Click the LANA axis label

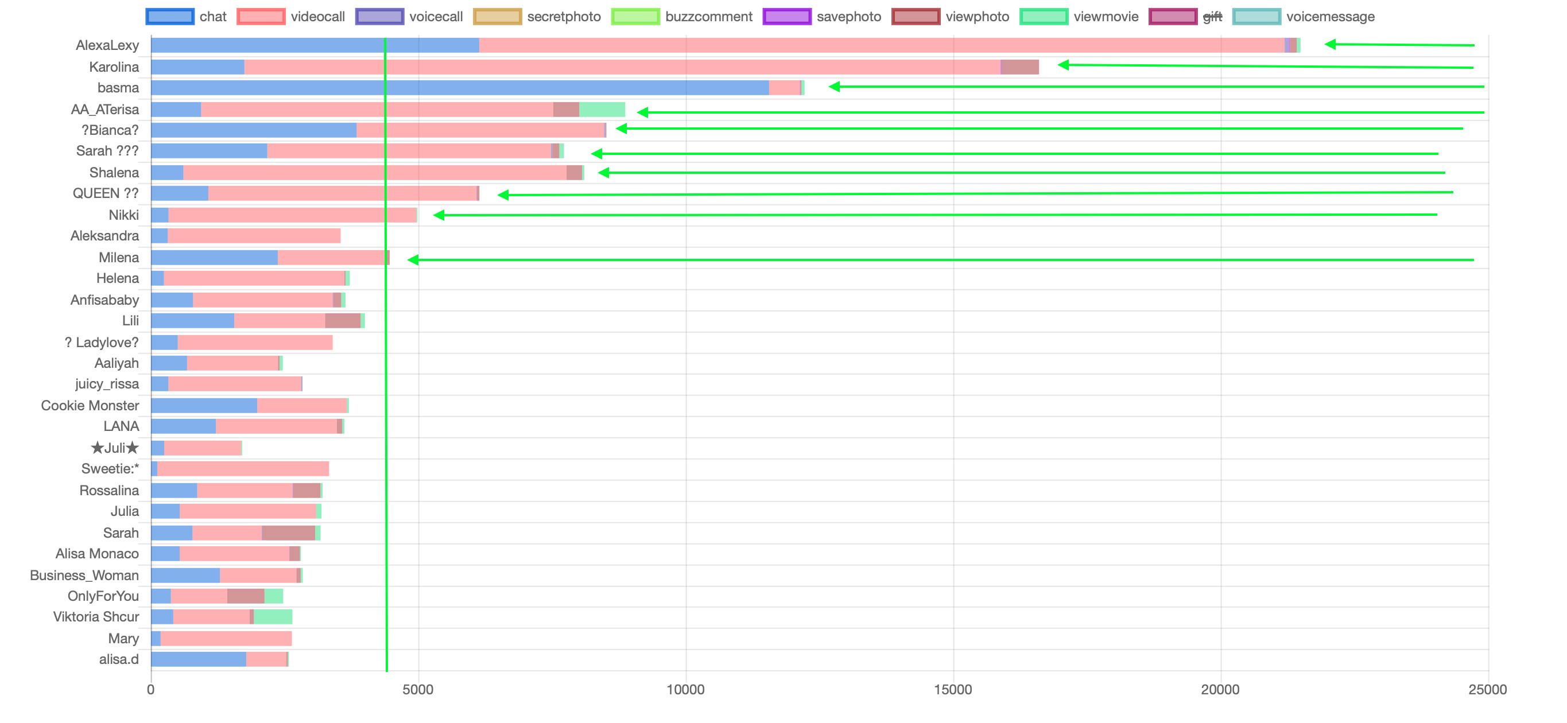(121, 426)
